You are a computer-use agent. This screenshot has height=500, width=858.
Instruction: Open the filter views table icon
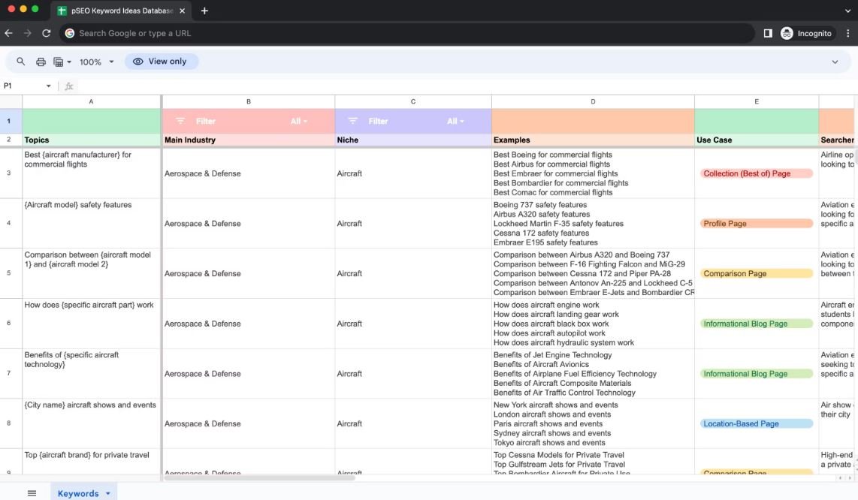tap(62, 62)
